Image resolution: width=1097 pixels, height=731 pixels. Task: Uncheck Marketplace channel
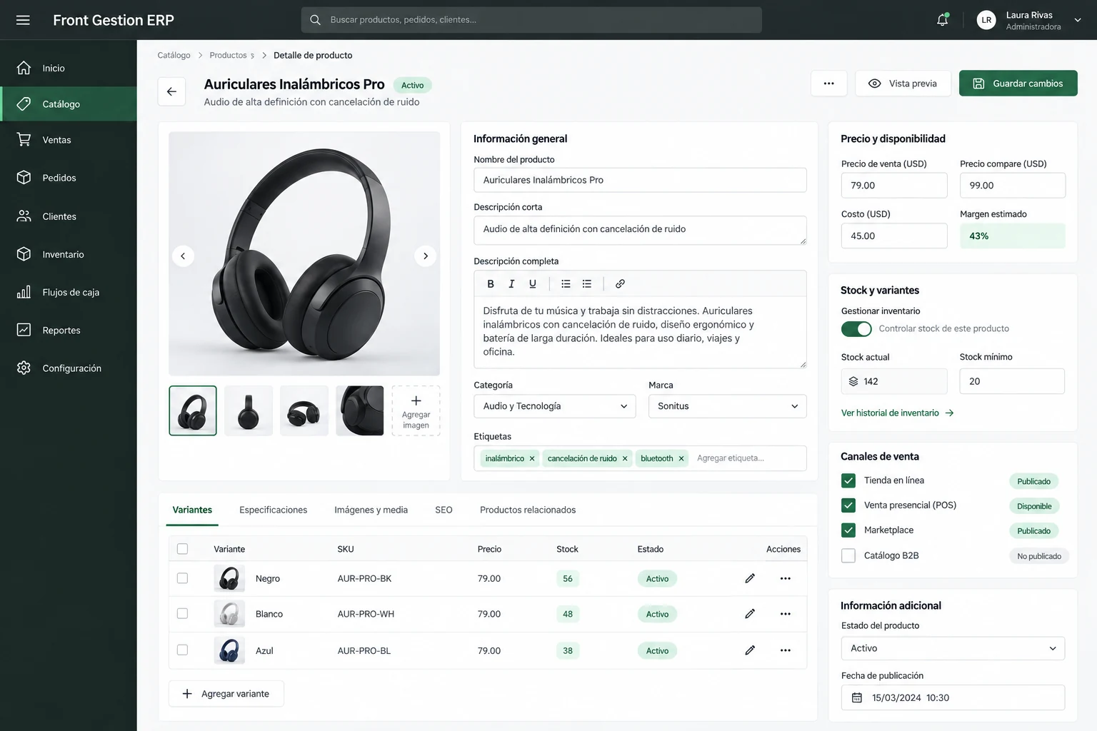pos(848,530)
